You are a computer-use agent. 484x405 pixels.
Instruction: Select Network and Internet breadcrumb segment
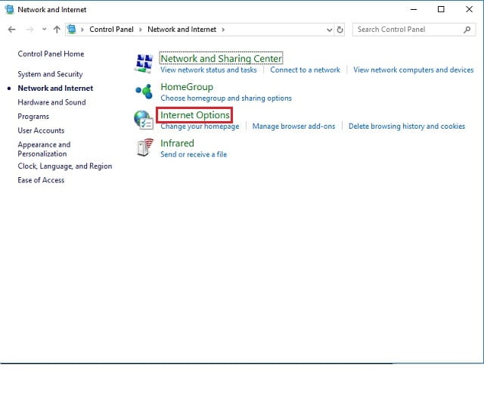181,30
